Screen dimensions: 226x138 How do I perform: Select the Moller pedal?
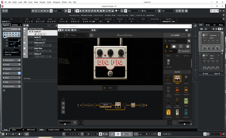coord(186,101)
